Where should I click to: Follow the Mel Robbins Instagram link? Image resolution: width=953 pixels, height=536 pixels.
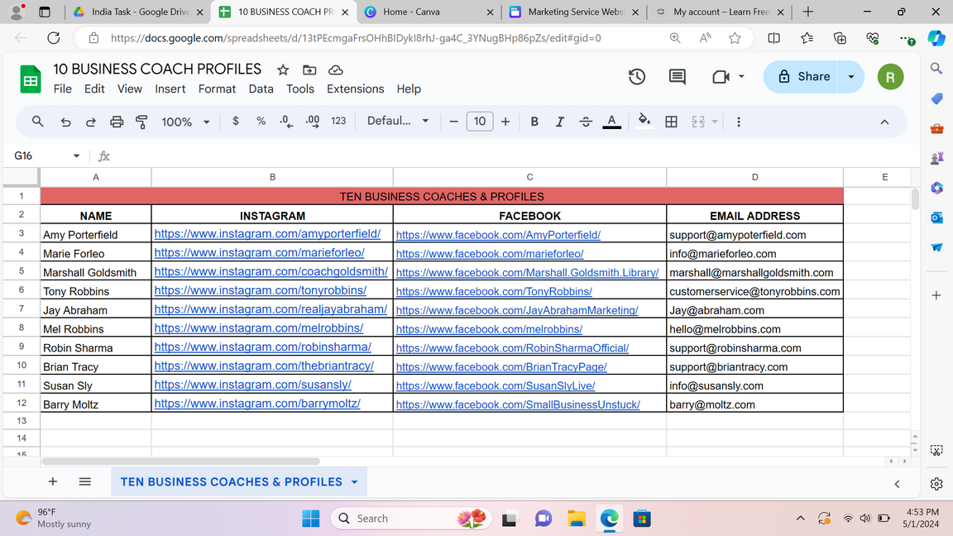(x=259, y=328)
